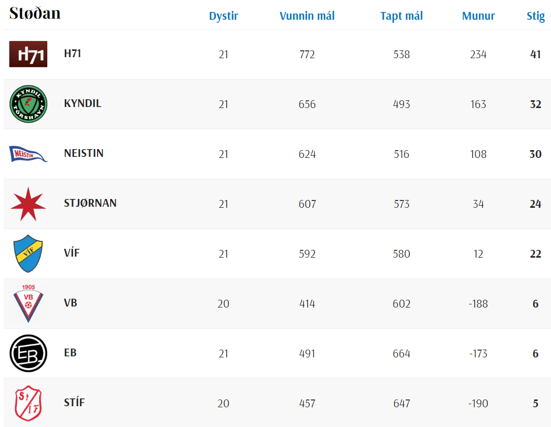Click the H71 team logo
The image size is (551, 427).
pos(28,54)
